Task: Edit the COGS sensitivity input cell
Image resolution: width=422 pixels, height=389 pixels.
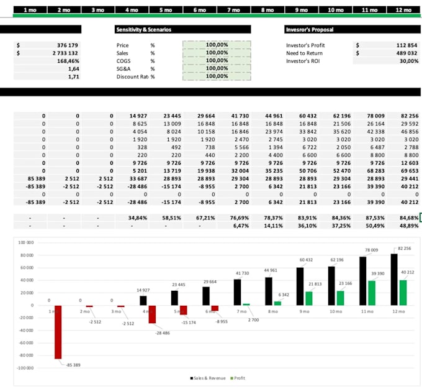Action: click(x=217, y=60)
